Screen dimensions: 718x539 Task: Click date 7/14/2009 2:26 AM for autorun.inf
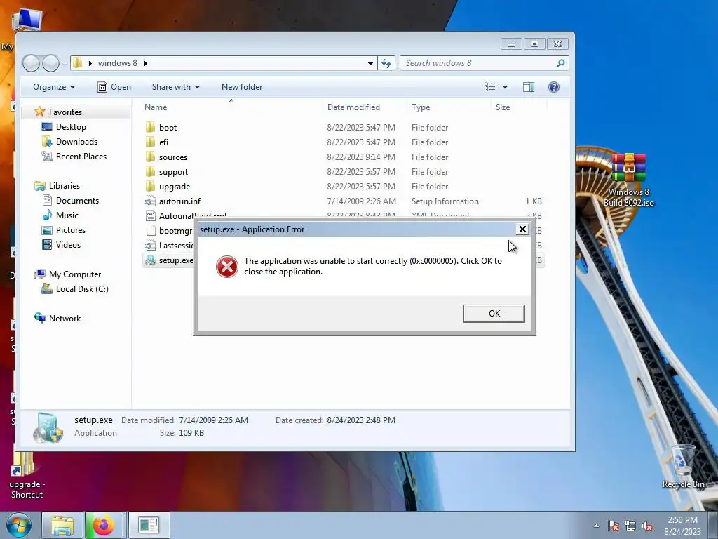pyautogui.click(x=361, y=201)
